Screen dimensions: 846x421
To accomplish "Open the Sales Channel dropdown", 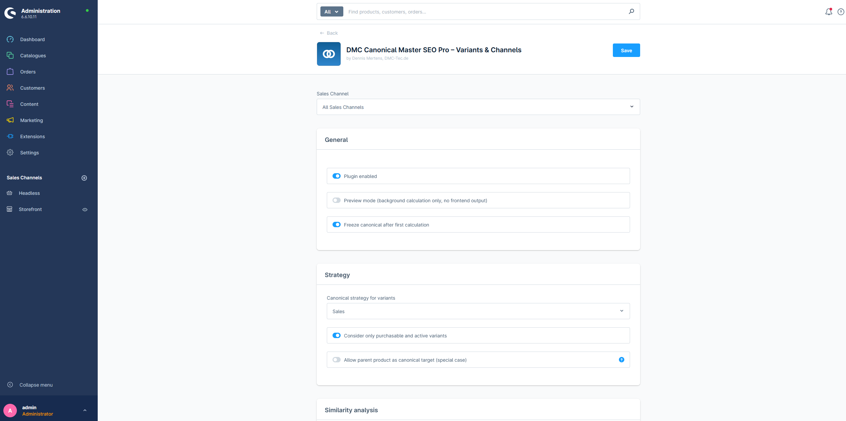I will (478, 107).
